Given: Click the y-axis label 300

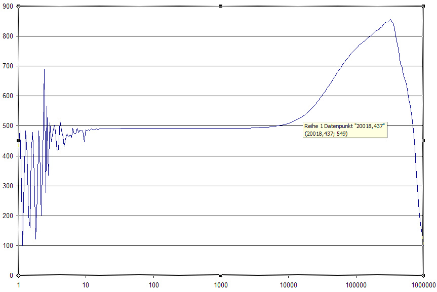Looking at the screenshot, I should [x=8, y=186].
